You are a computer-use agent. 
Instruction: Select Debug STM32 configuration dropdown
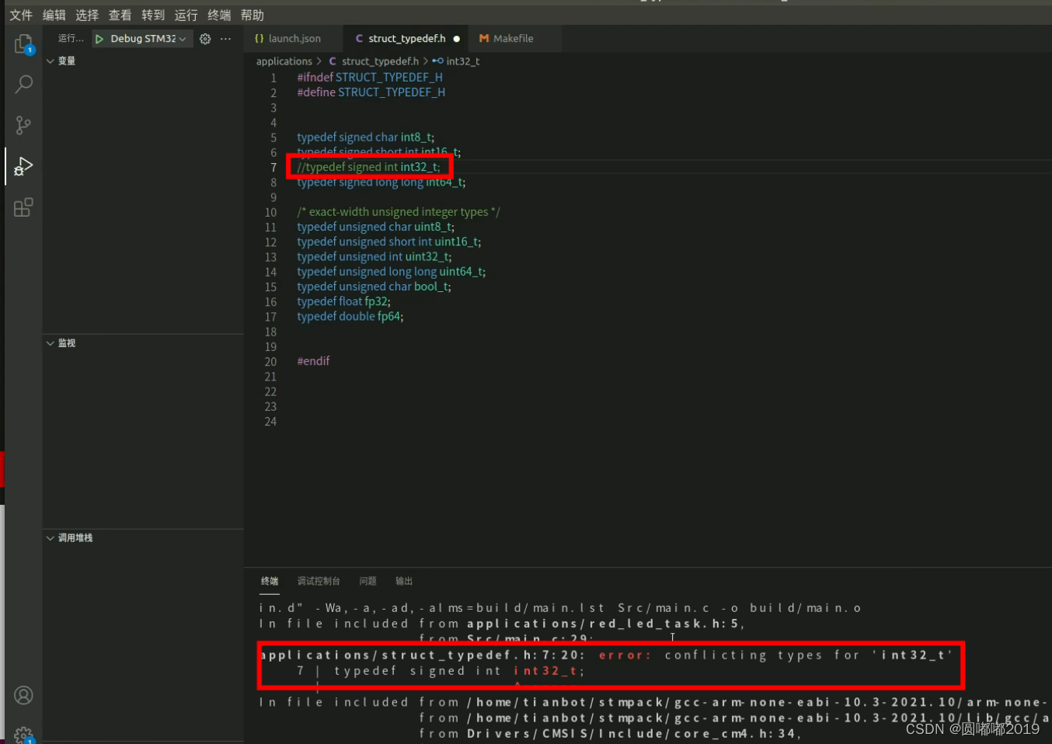142,39
